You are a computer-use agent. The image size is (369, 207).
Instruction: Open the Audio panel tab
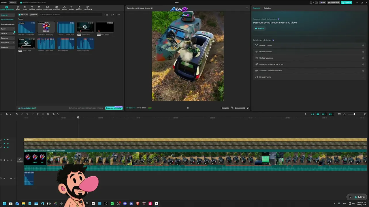(18, 8)
